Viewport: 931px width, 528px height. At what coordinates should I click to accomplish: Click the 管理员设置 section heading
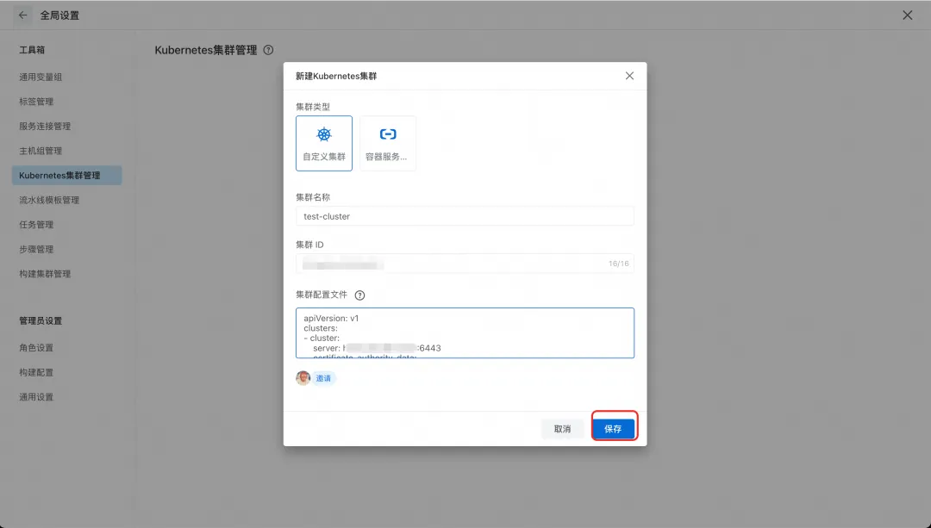tap(41, 321)
